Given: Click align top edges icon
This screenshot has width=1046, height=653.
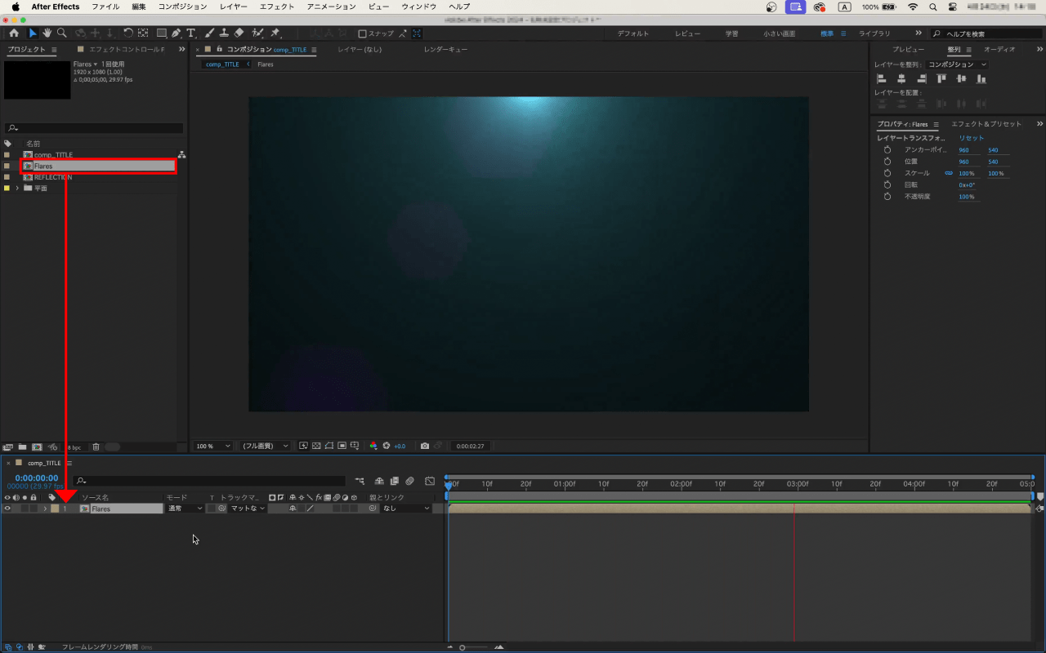Looking at the screenshot, I should pos(941,78).
